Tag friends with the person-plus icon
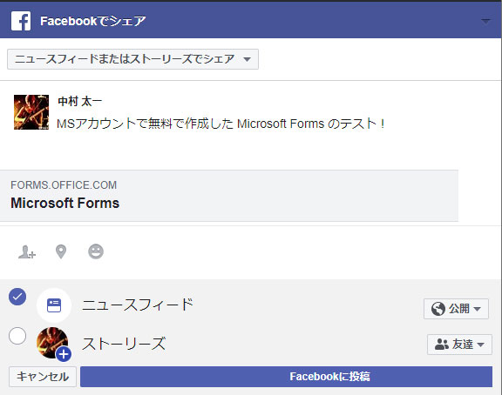Image resolution: width=502 pixels, height=395 pixels. pyautogui.click(x=27, y=251)
